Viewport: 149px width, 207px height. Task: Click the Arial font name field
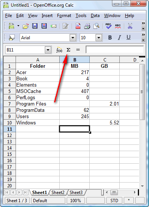[x=45, y=38]
